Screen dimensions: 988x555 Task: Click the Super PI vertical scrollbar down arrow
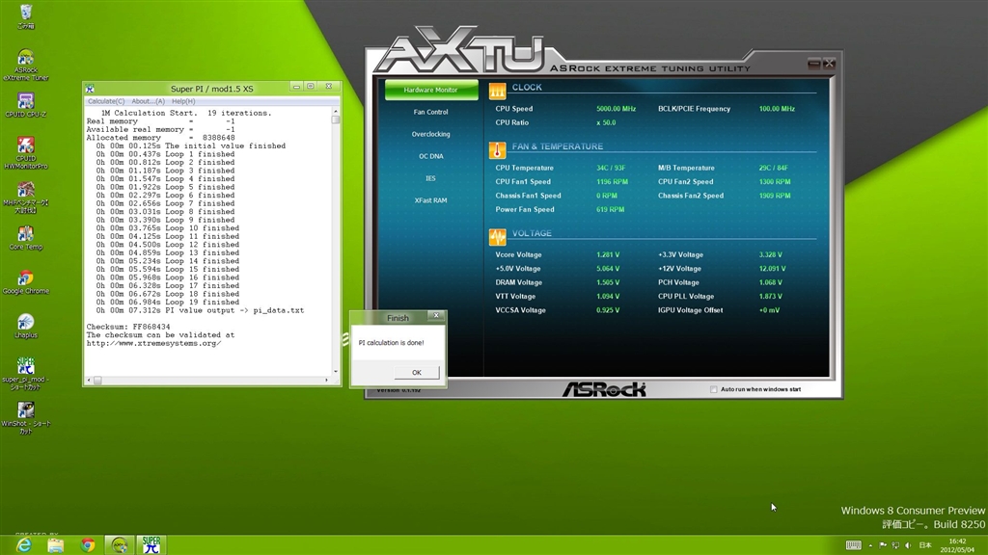click(336, 372)
